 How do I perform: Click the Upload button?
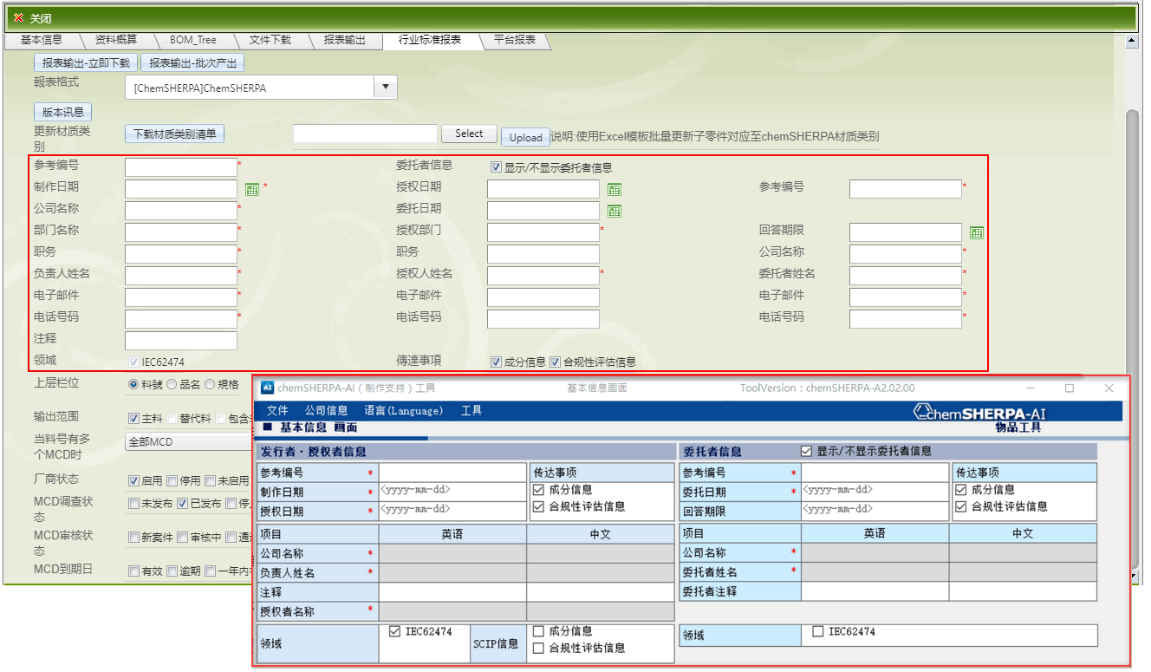pyautogui.click(x=525, y=137)
